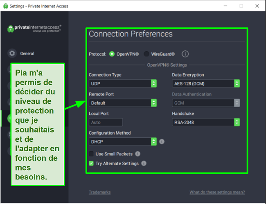266x204 pixels.
Task: Click the Private Internet Access logo
Action: (x=34, y=29)
